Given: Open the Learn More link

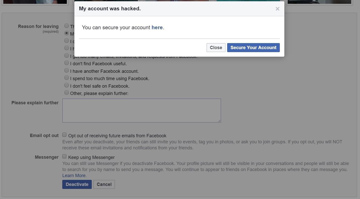Looking at the screenshot, I should 74,176.
